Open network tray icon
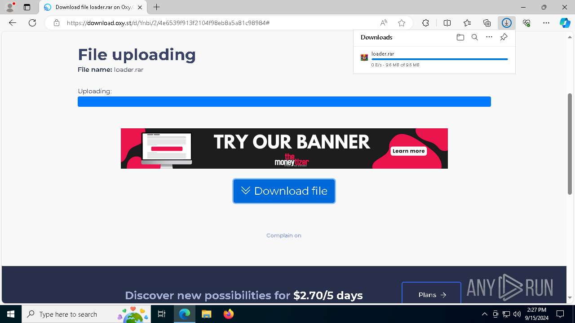The width and height of the screenshot is (575, 323). tap(506, 314)
